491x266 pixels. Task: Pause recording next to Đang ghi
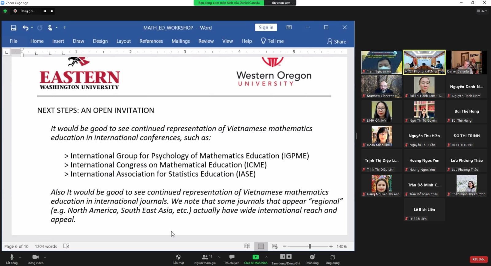[x=45, y=11]
